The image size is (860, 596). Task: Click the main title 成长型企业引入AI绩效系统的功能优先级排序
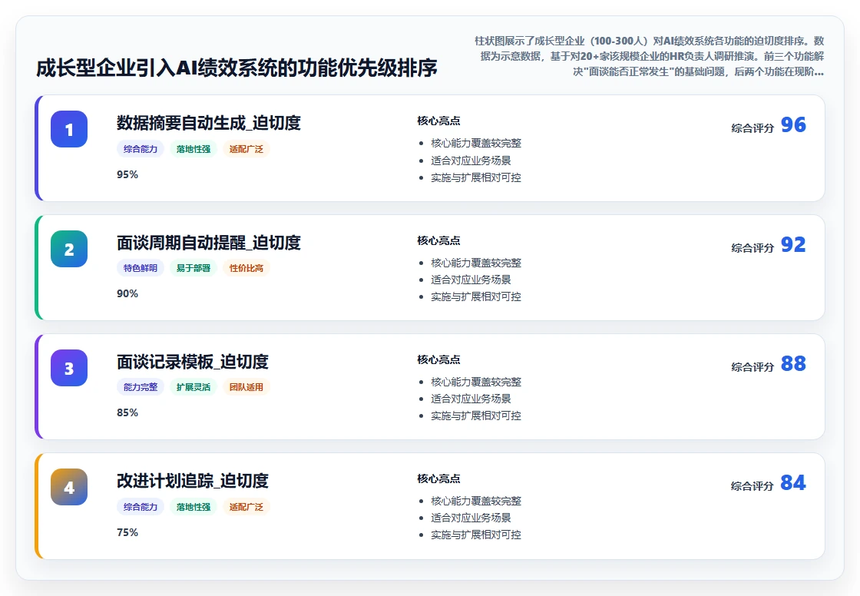(x=237, y=68)
